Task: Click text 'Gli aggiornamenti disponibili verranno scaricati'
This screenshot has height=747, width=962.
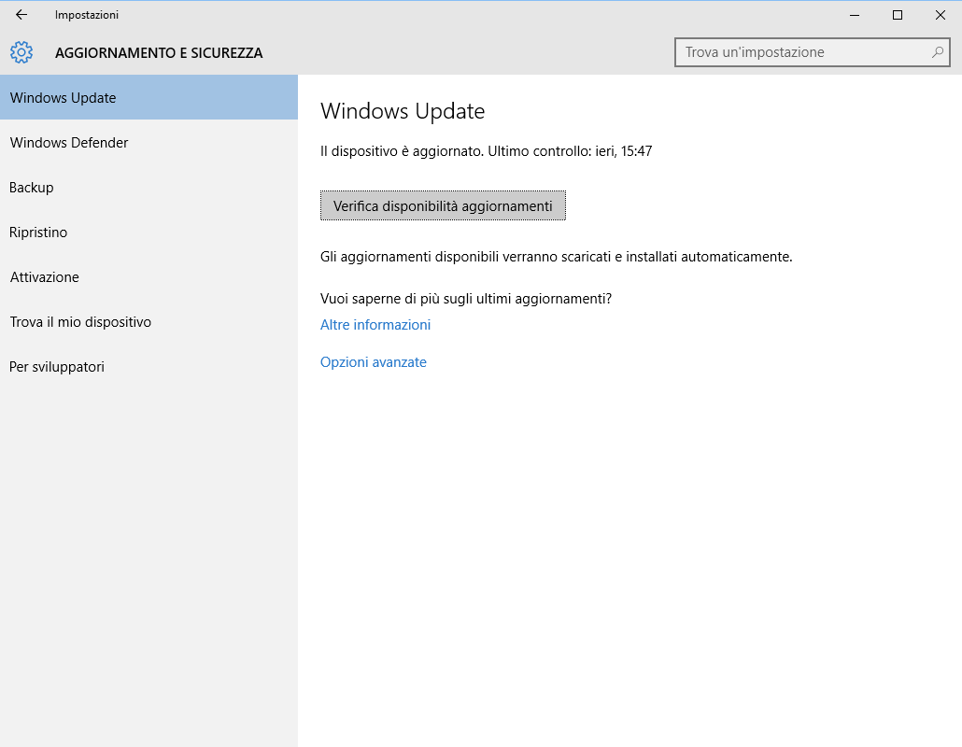Action: 466,257
